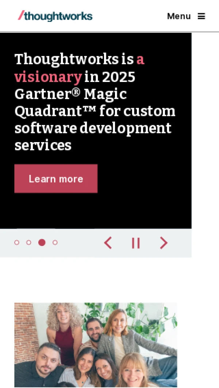Click the Thoughtworks logo
Viewport: 219px width, 388px height.
(55, 16)
